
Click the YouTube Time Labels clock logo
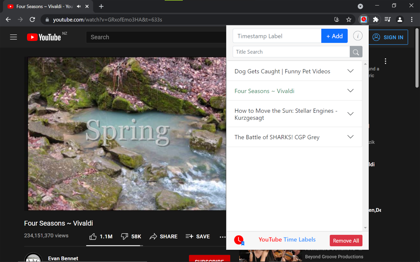pos(239,240)
